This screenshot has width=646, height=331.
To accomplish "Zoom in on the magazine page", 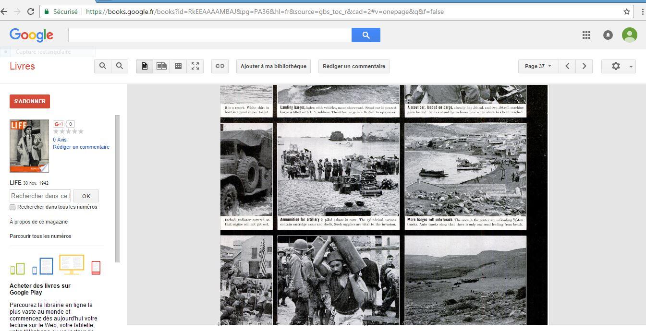I will click(x=103, y=66).
